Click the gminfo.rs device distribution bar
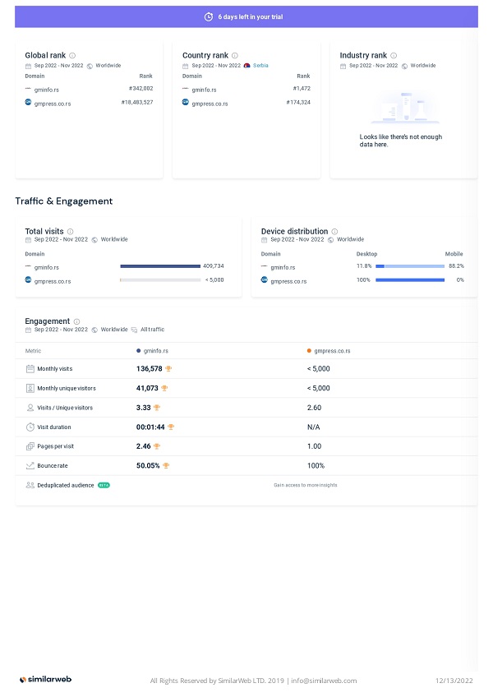This screenshot has width=493, height=697. click(410, 266)
